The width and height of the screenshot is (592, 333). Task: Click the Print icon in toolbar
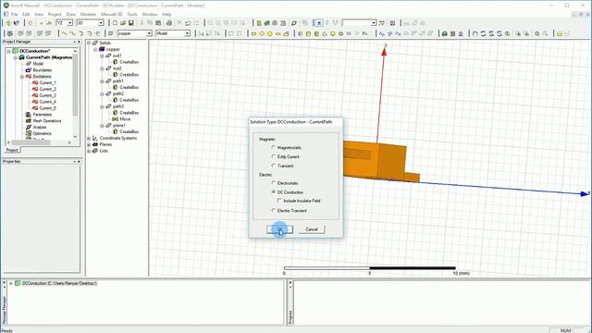pos(169,23)
